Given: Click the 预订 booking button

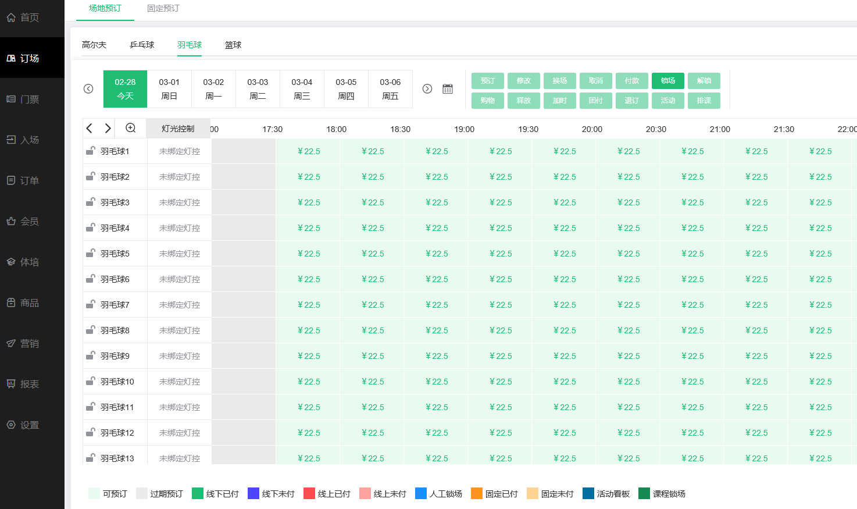Looking at the screenshot, I should 488,81.
